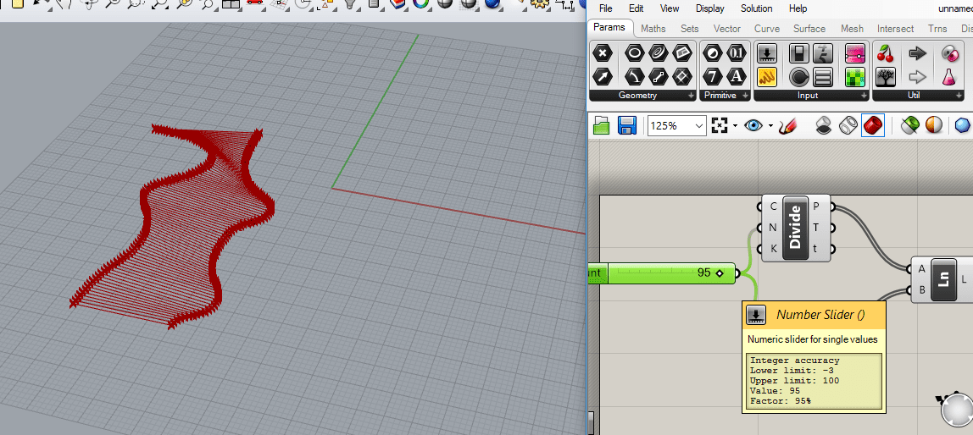
Task: Switch to the Maths tab
Action: pos(653,29)
